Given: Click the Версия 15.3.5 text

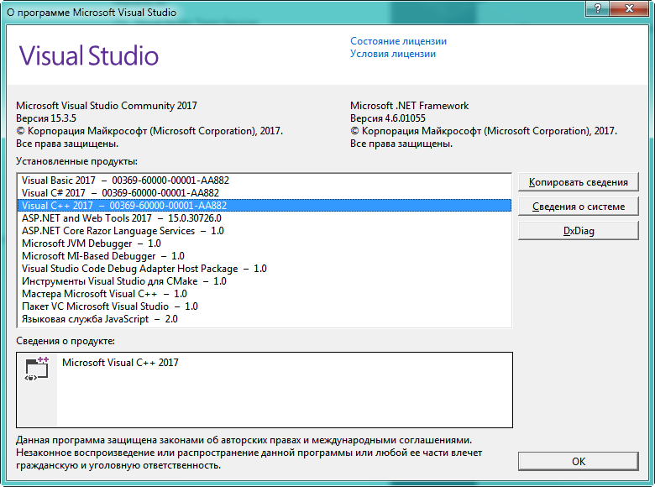Looking at the screenshot, I should (46, 118).
